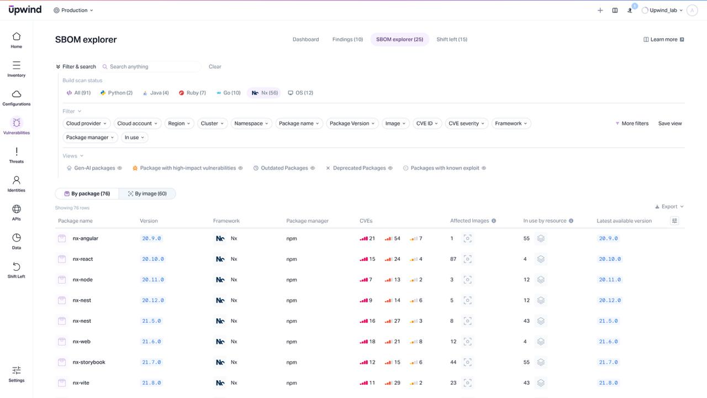Image resolution: width=707 pixels, height=398 pixels.
Task: Click package icon of nx-web row
Action: click(x=62, y=342)
